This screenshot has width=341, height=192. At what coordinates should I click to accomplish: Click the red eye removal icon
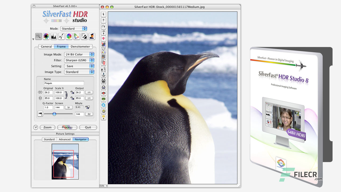point(104,93)
